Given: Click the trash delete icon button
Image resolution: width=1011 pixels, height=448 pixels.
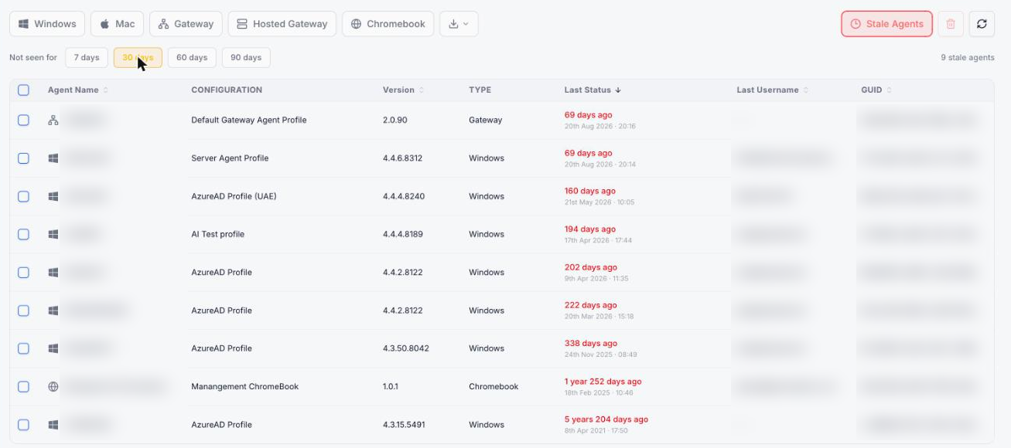Looking at the screenshot, I should [x=951, y=24].
